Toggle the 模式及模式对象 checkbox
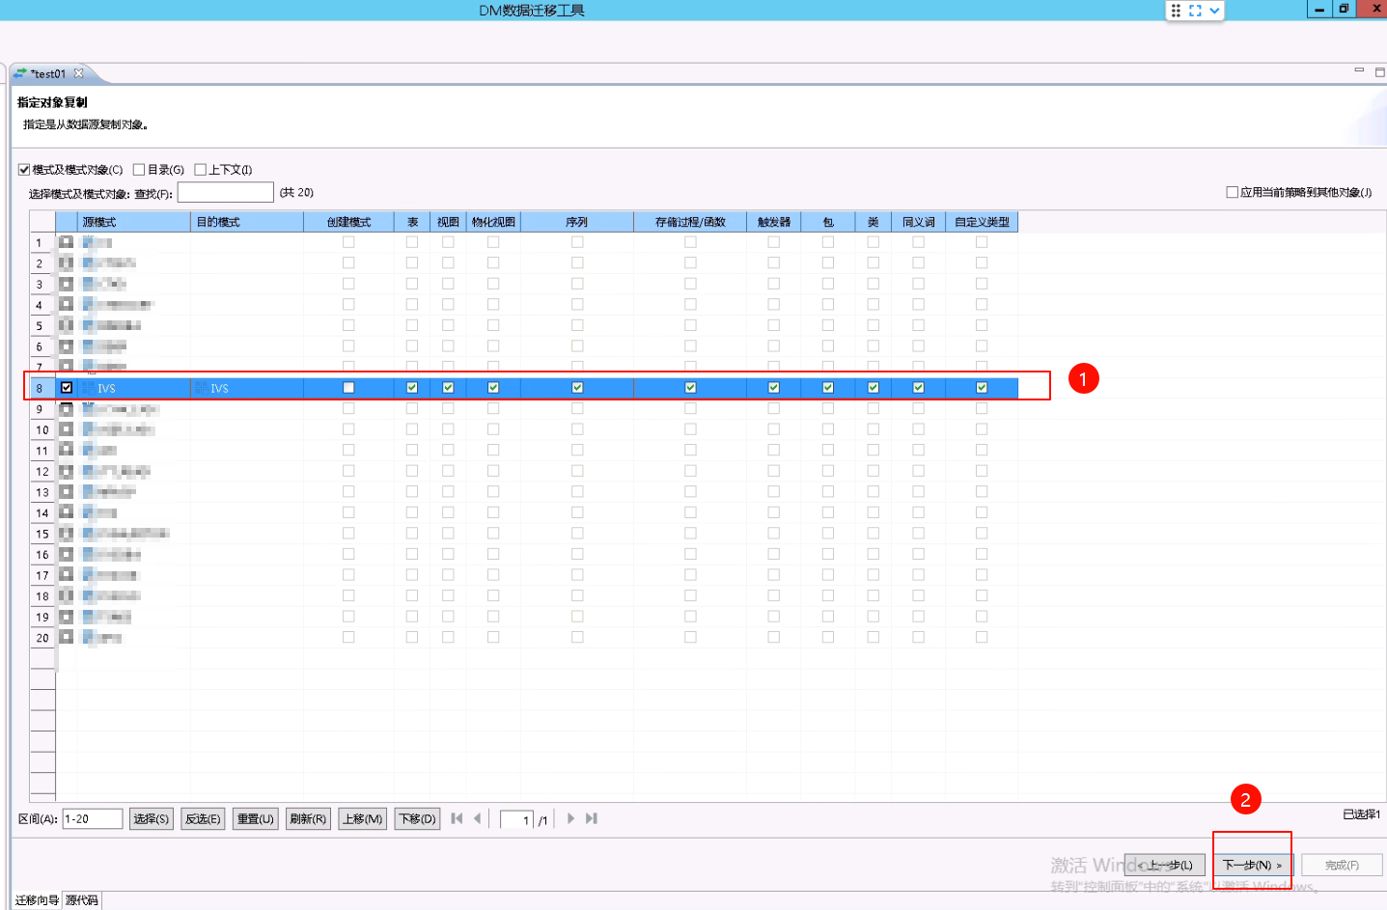 24,170
